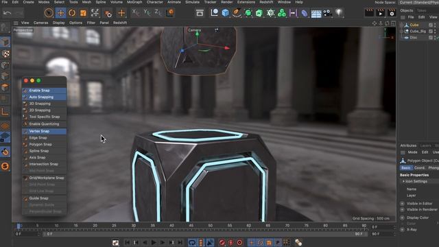Add a Cube primitive from toolbar
This screenshot has height=247, width=439.
coord(226,13)
